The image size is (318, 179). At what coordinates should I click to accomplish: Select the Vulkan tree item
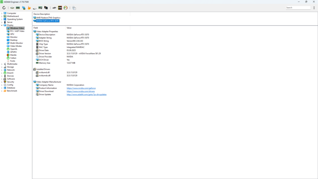pyautogui.click(x=13, y=58)
